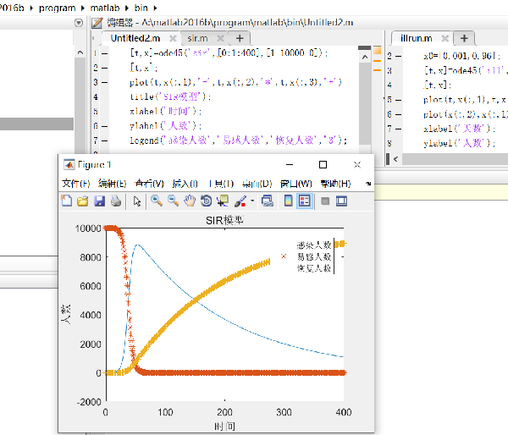The image size is (508, 435).
Task: Select the Edit Plot arrow tool
Action: pyautogui.click(x=137, y=201)
